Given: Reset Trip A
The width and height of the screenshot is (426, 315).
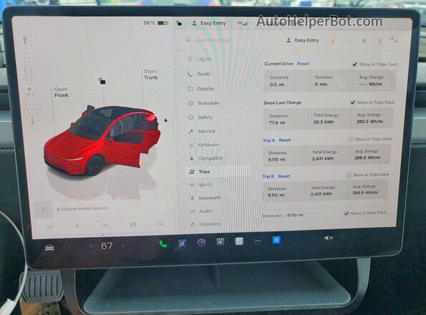Looking at the screenshot, I should point(285,140).
